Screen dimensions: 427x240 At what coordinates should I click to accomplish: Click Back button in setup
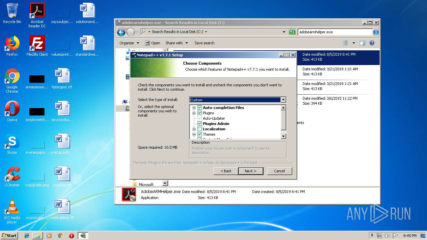(226, 171)
